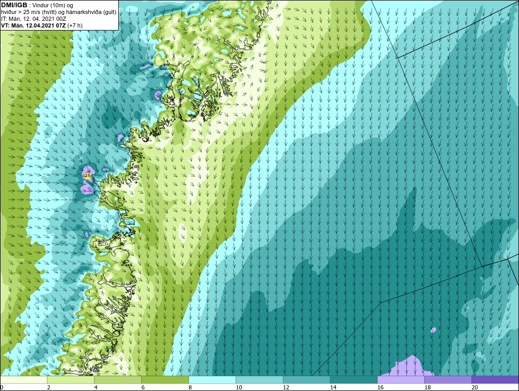Click the 4–6 m/s green legend swatch

[x=118, y=380]
